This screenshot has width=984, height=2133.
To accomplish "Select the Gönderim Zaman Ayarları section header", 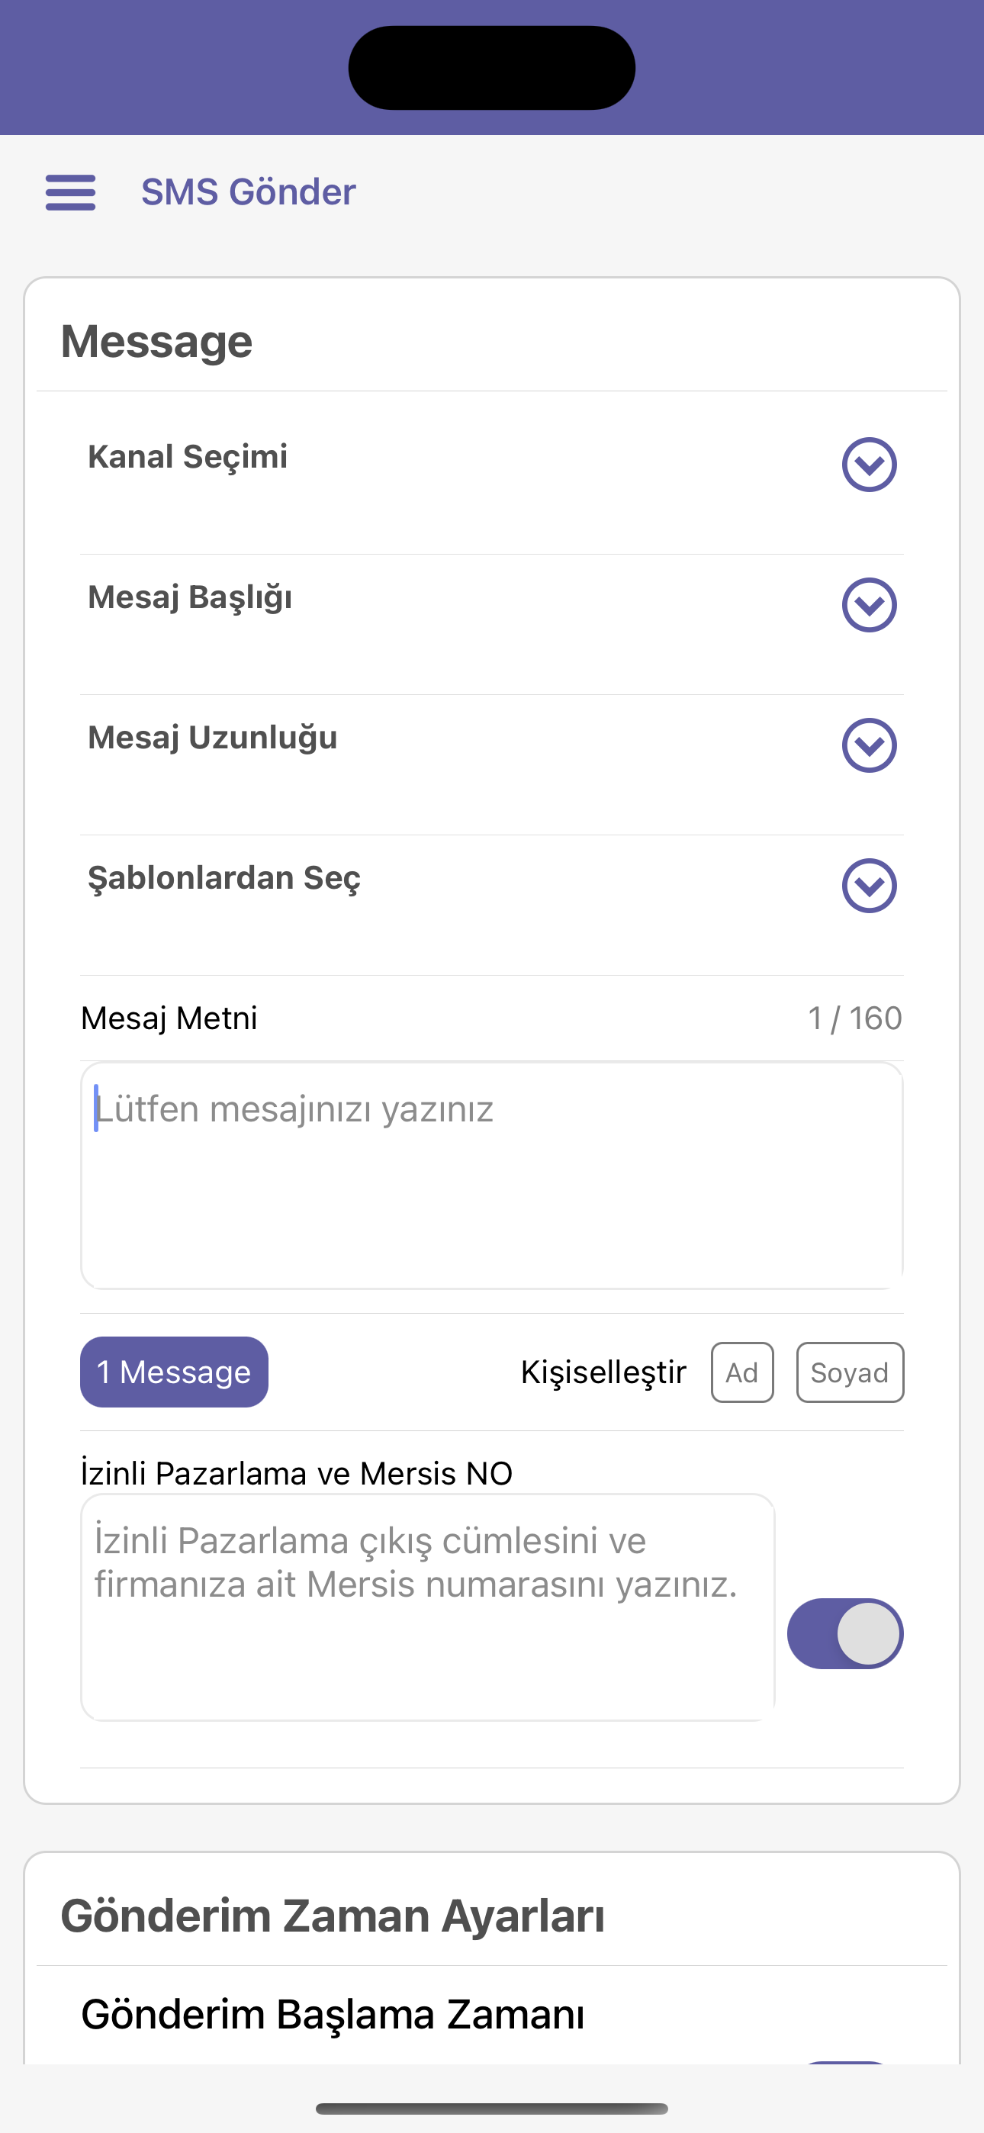I will click(332, 1916).
